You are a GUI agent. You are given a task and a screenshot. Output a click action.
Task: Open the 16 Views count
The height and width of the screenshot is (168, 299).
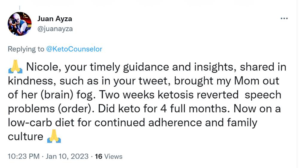pos(109,156)
